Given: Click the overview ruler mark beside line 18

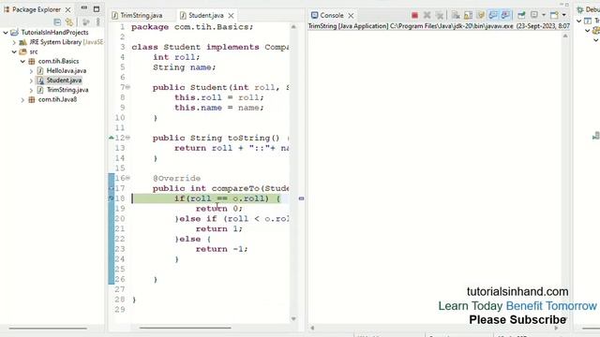Looking at the screenshot, I should (301, 198).
